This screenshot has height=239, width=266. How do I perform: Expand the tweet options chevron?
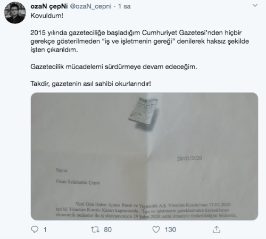click(255, 5)
